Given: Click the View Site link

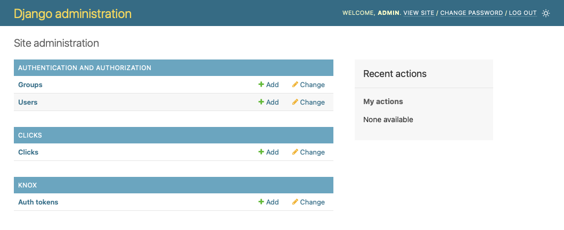Looking at the screenshot, I should tap(419, 13).
